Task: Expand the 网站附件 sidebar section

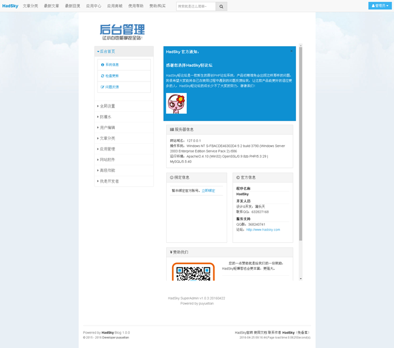Action: coord(124,160)
